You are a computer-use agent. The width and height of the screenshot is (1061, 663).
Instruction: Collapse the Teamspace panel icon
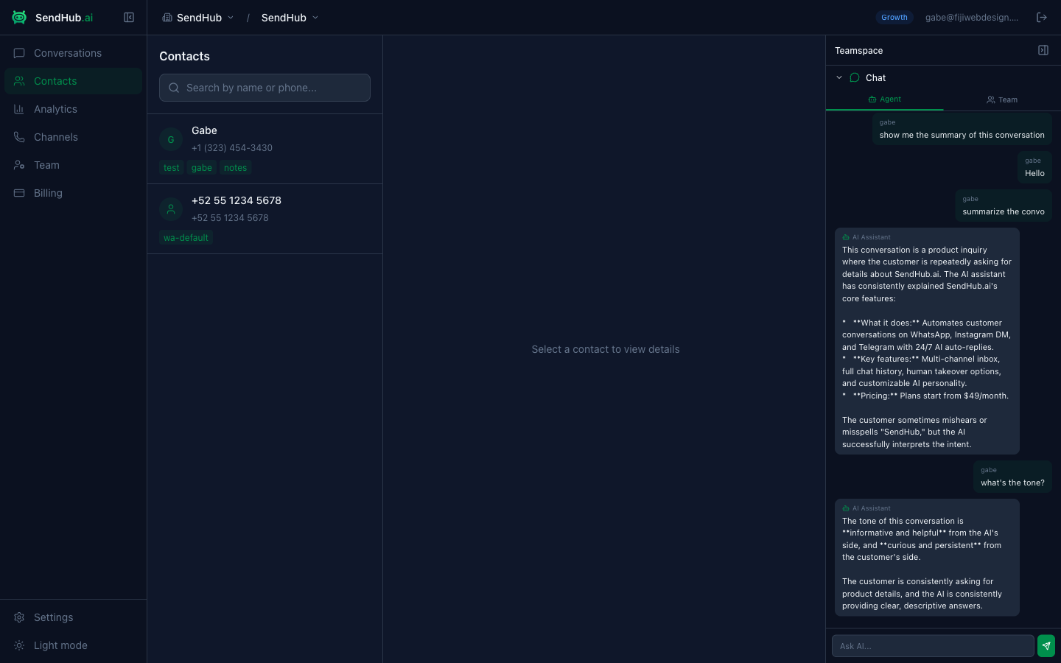coord(1043,50)
